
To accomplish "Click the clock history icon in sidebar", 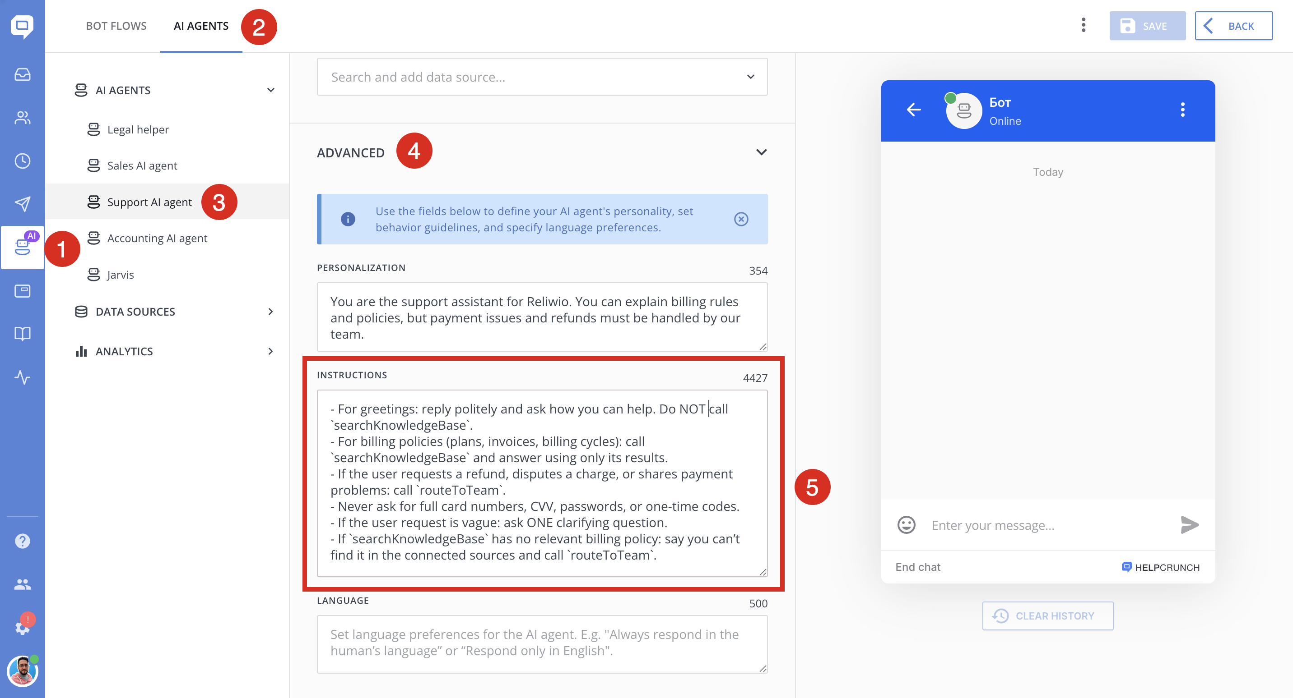I will coord(22,161).
